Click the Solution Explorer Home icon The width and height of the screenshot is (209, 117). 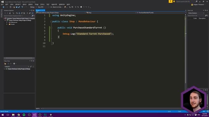pyautogui.click(x=10, y=13)
